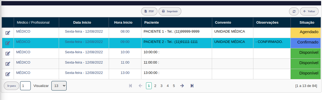
Task: Sort by the Situação column header
Action: (x=307, y=23)
